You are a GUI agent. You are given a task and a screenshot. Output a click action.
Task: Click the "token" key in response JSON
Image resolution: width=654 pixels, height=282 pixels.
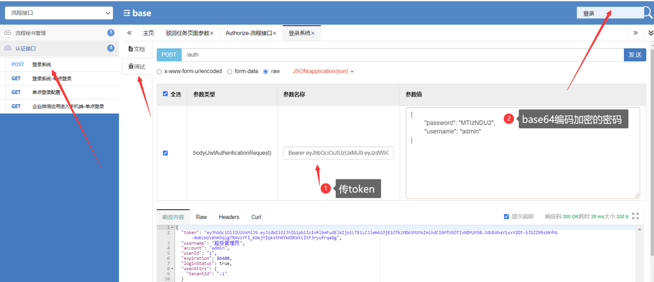tap(191, 233)
